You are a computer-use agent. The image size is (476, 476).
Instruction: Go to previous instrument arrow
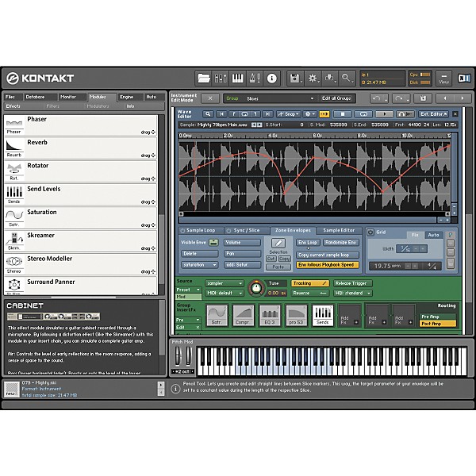click(x=445, y=98)
